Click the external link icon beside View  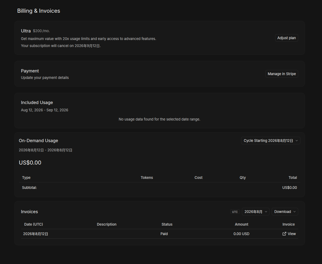284,234
